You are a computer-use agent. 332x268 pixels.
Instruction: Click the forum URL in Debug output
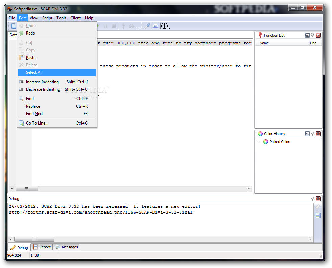click(x=100, y=212)
